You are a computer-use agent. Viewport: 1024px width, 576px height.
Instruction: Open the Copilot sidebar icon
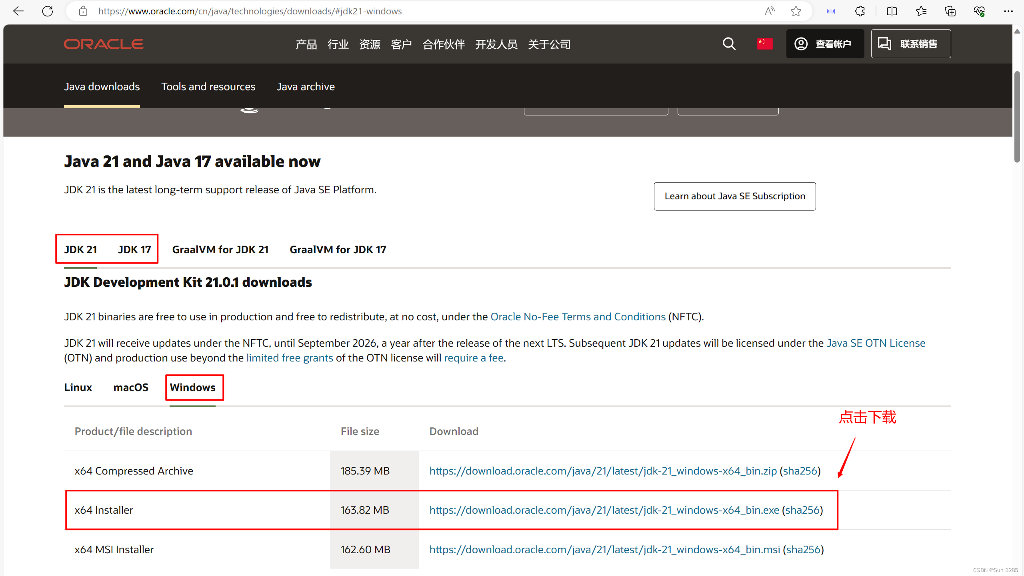831,11
